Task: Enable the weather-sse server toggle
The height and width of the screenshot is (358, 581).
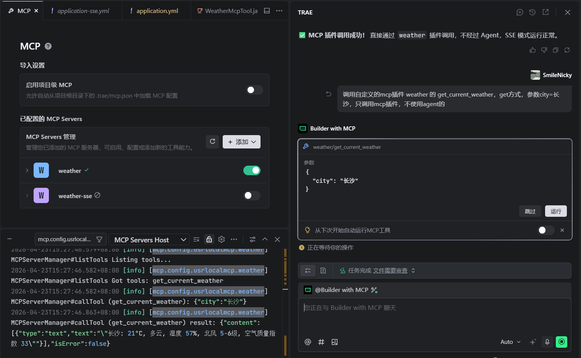Action: pos(252,195)
